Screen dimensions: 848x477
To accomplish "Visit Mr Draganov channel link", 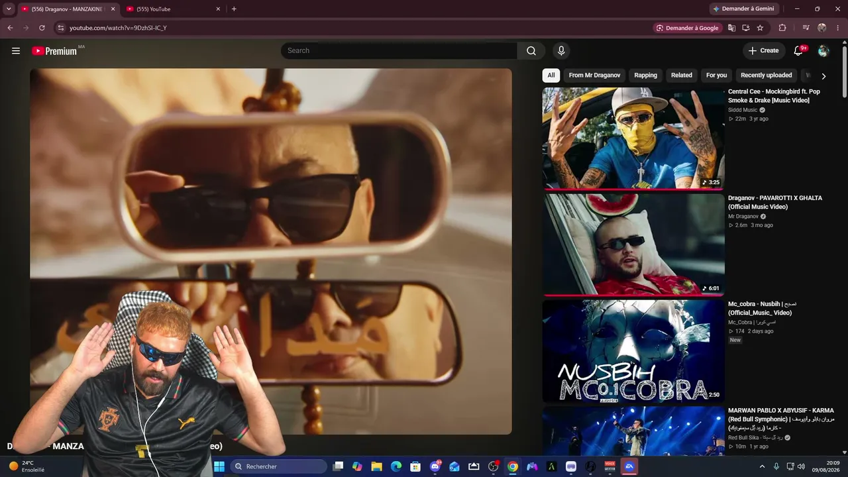I will pyautogui.click(x=743, y=217).
